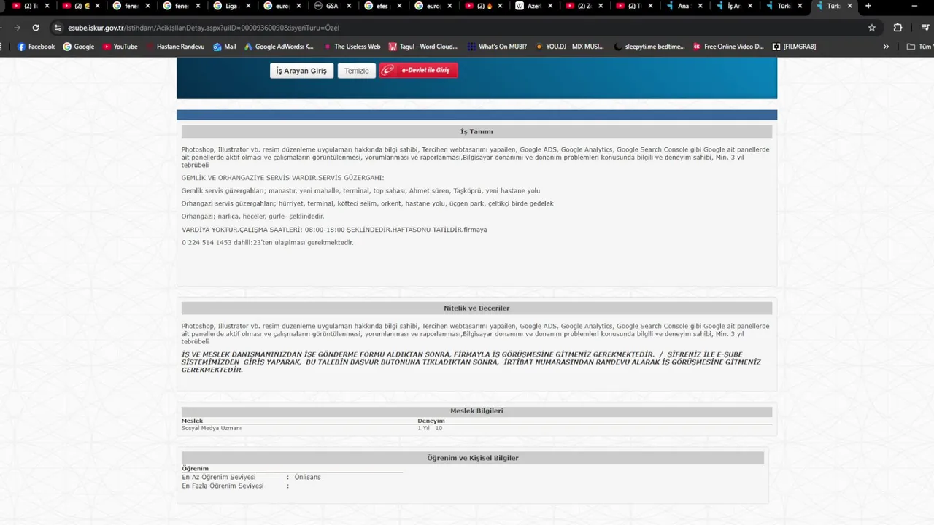Open the Hastane Randevu bookmark
This screenshot has width=934, height=525.
pyautogui.click(x=174, y=47)
